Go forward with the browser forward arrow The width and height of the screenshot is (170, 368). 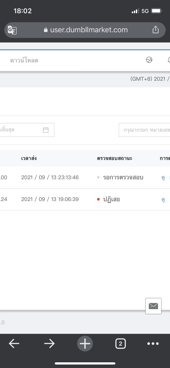pyautogui.click(x=49, y=344)
